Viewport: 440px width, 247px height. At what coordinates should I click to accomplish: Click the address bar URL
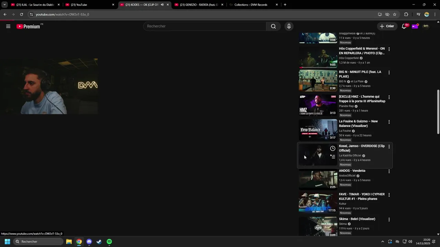[62, 14]
